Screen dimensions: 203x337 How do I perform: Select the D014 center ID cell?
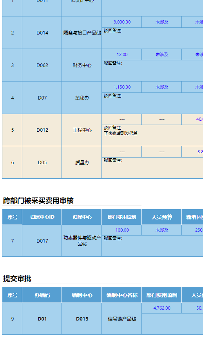coord(42,33)
